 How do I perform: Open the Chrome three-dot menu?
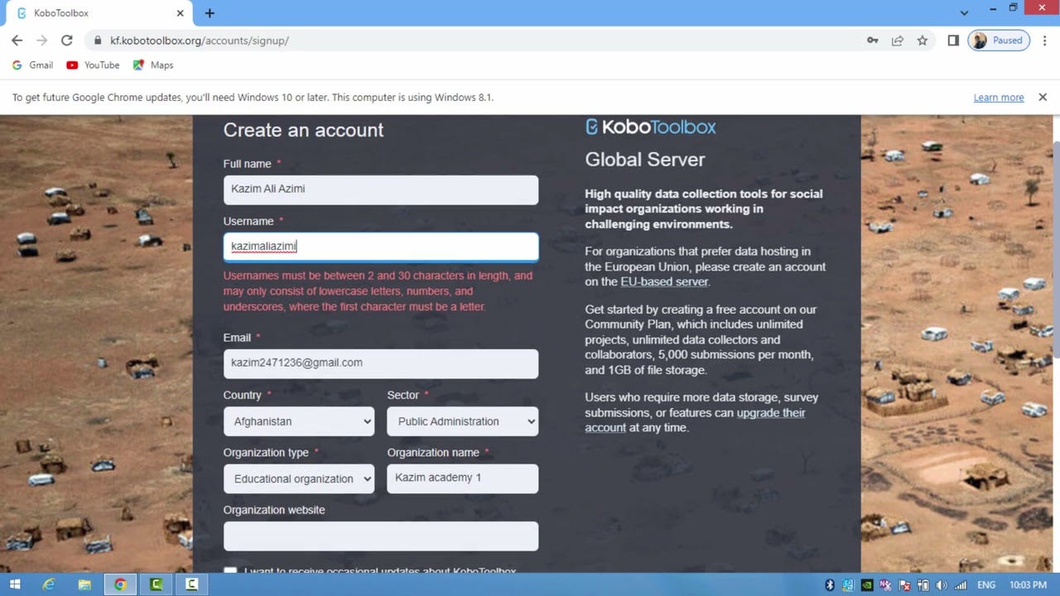point(1044,40)
